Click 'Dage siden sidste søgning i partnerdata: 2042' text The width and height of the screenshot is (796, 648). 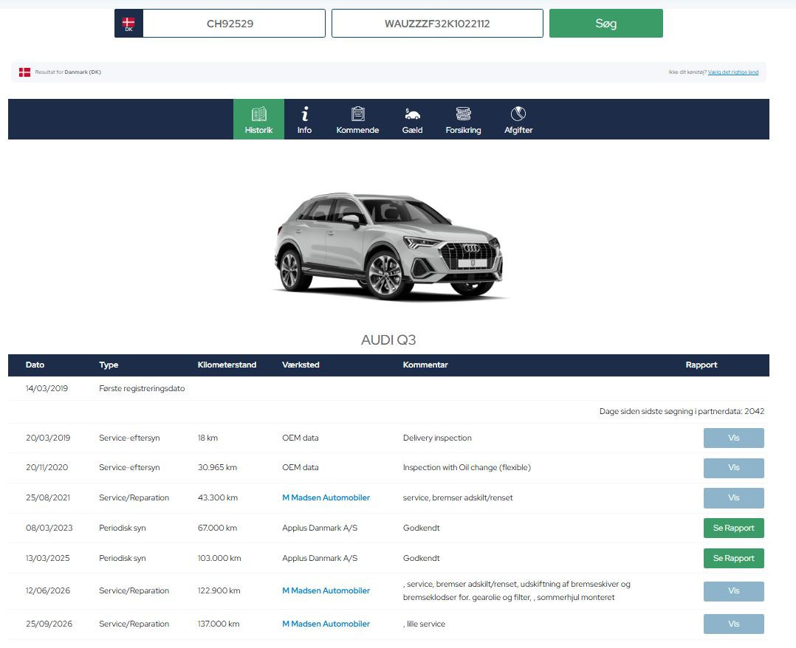[682, 412]
